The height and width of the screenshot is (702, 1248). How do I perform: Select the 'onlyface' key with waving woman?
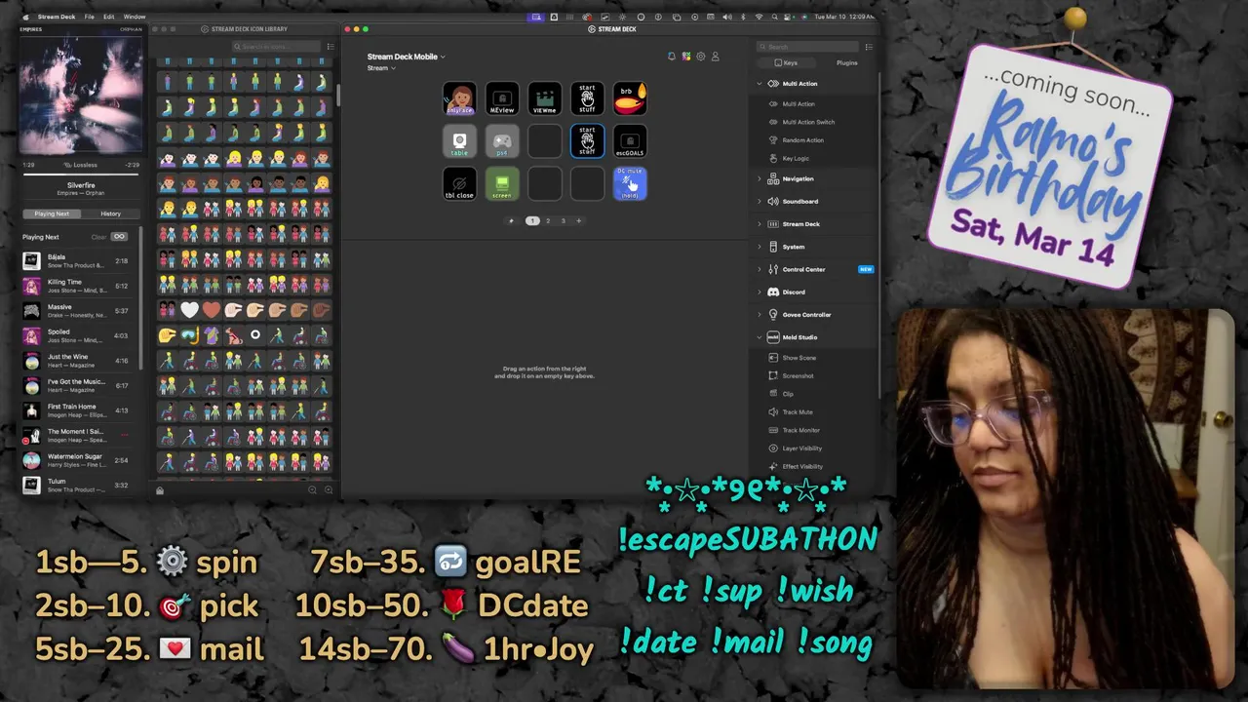coord(459,98)
